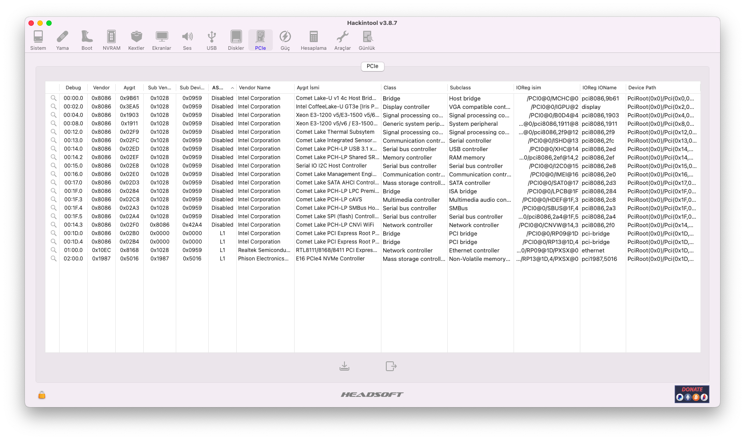Click the export PCIe list icon
745x440 pixels.
click(391, 366)
